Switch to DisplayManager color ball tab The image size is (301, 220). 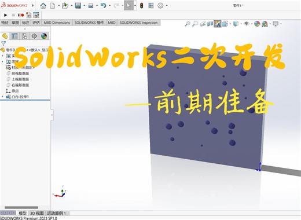tap(44, 36)
